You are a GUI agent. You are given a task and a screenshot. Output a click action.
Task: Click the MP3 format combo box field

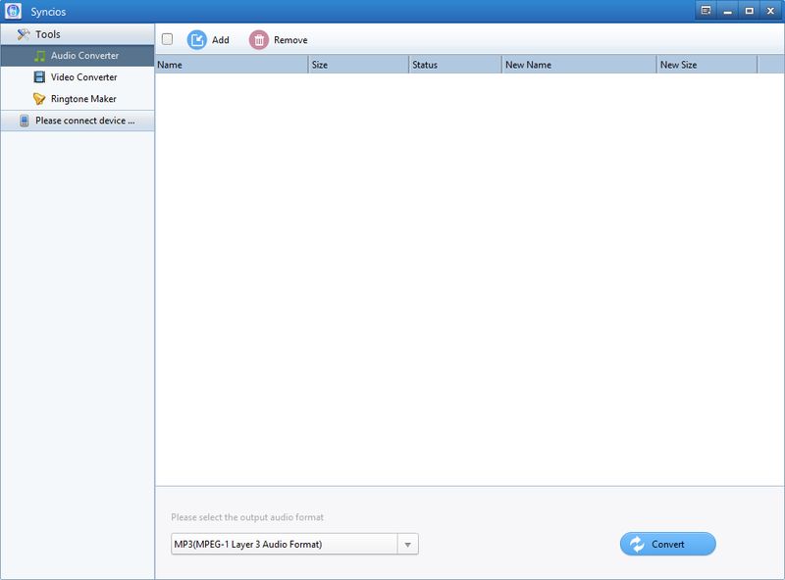294,544
